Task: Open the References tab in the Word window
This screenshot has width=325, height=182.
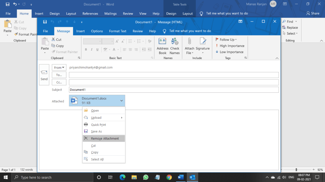Action: pos(90,14)
